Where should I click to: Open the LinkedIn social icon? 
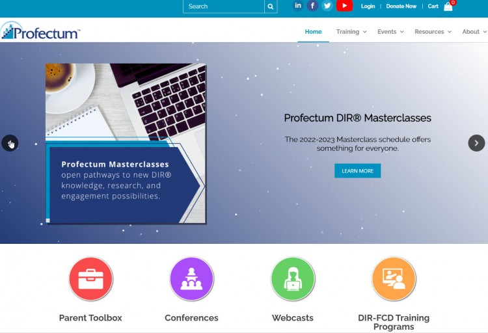[x=298, y=6]
